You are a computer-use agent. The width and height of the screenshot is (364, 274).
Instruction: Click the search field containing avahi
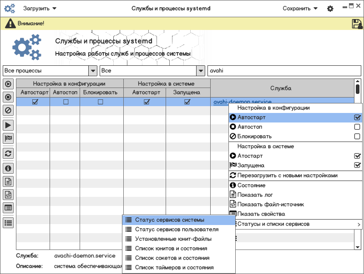tap(284, 71)
